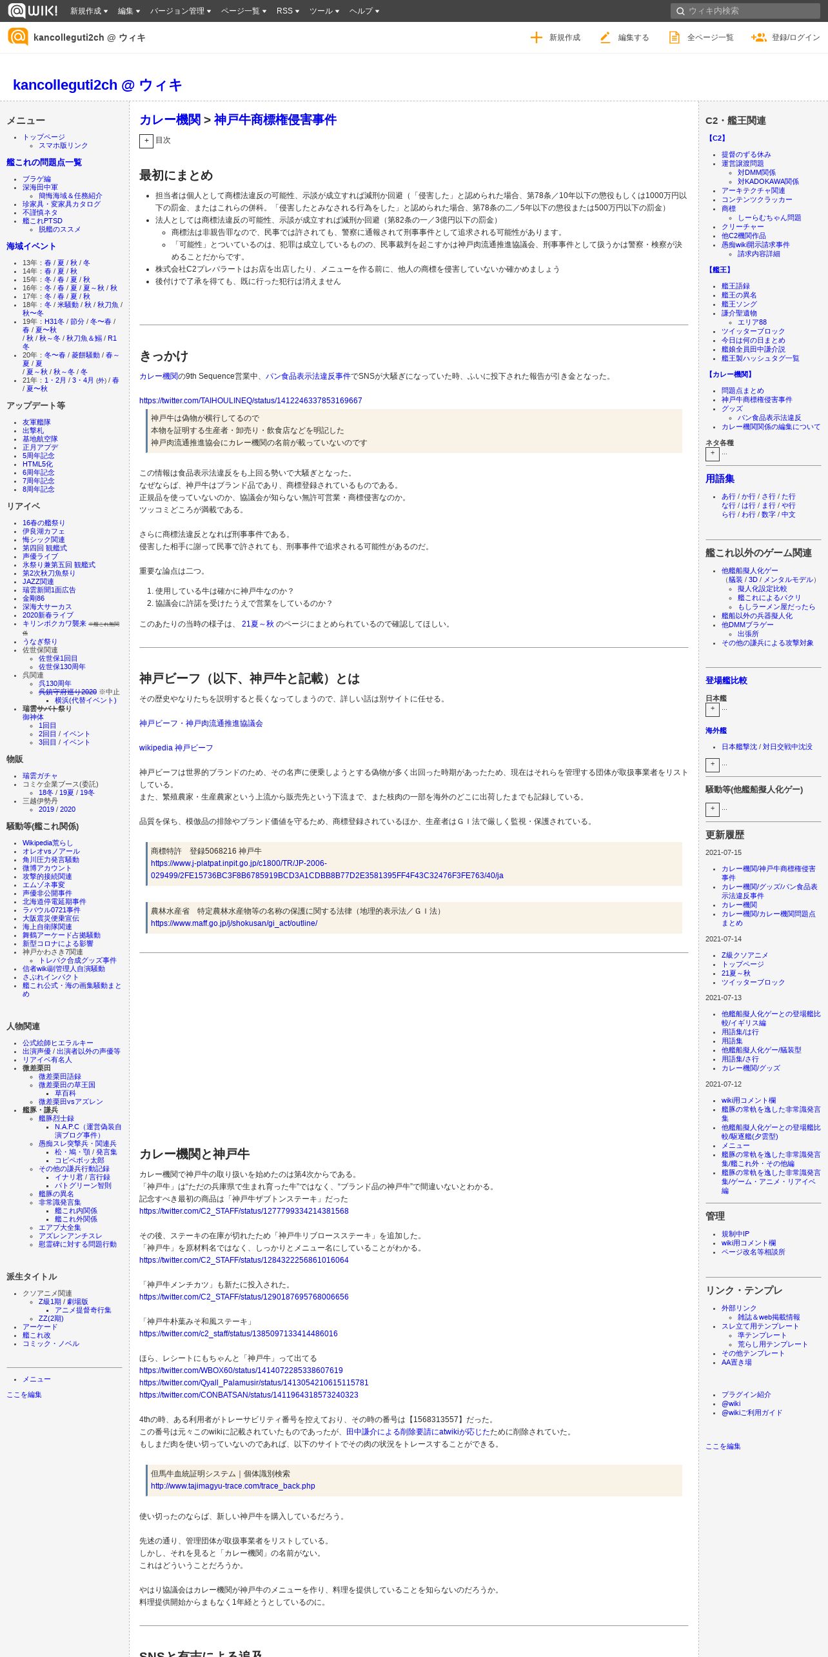Open Wikipedia荒らし in left sidebar
Screen dimensions: 828x1657
[x=48, y=843]
